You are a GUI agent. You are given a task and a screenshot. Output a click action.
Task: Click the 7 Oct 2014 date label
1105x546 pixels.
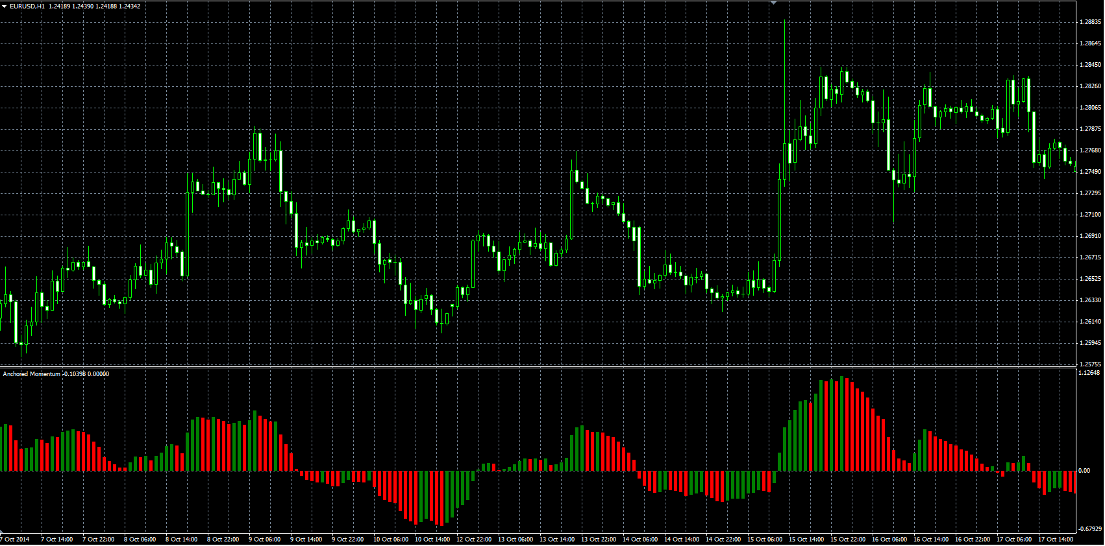15,540
